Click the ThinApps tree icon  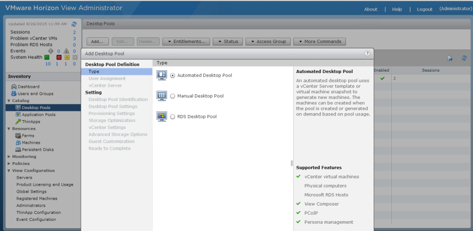point(18,122)
